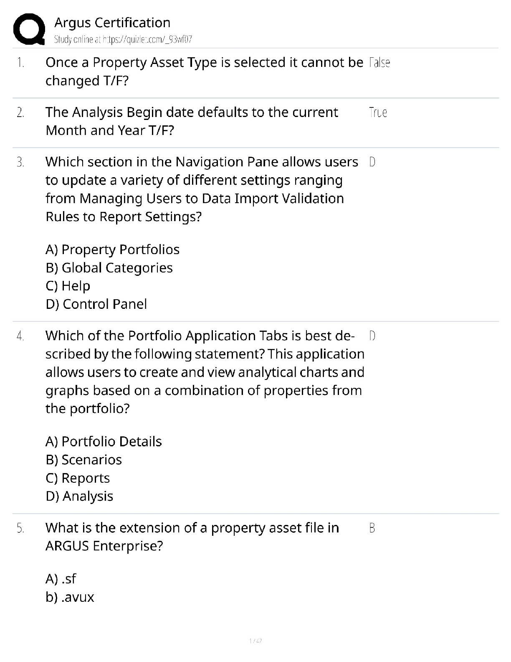Choose option B) Scenarios
Viewport: 511px width, 662px height.
pyautogui.click(x=83, y=460)
